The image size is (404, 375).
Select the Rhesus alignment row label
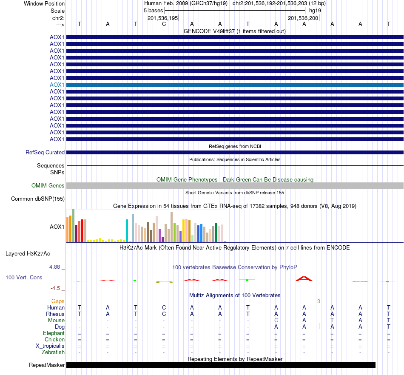point(55,314)
